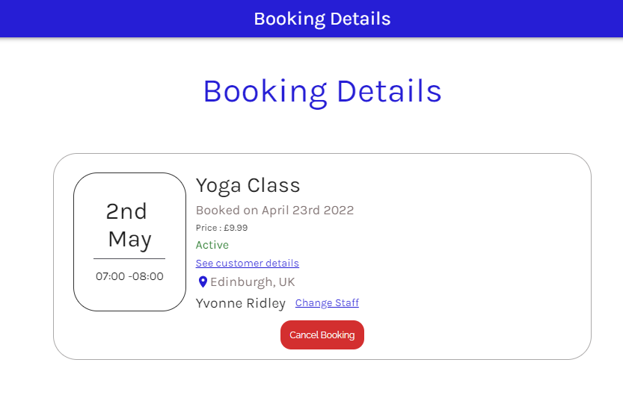Click the 2nd day text in date box

[126, 211]
